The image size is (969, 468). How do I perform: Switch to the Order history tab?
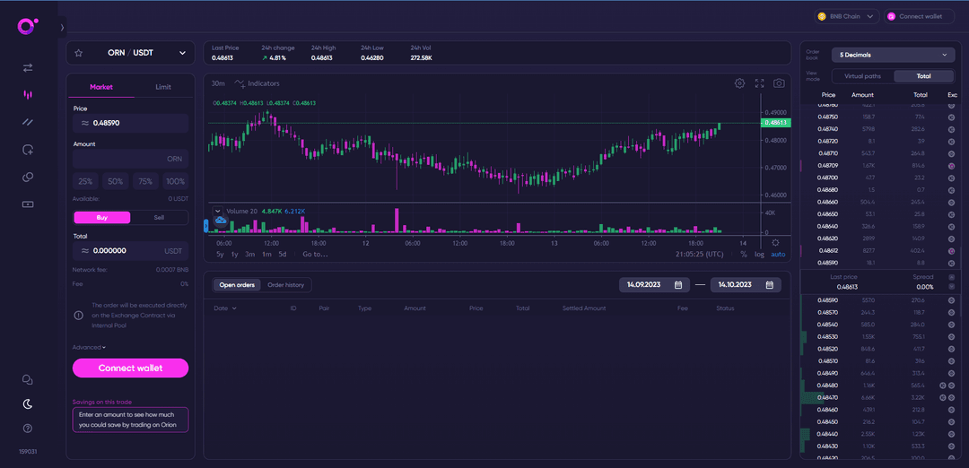coord(285,284)
